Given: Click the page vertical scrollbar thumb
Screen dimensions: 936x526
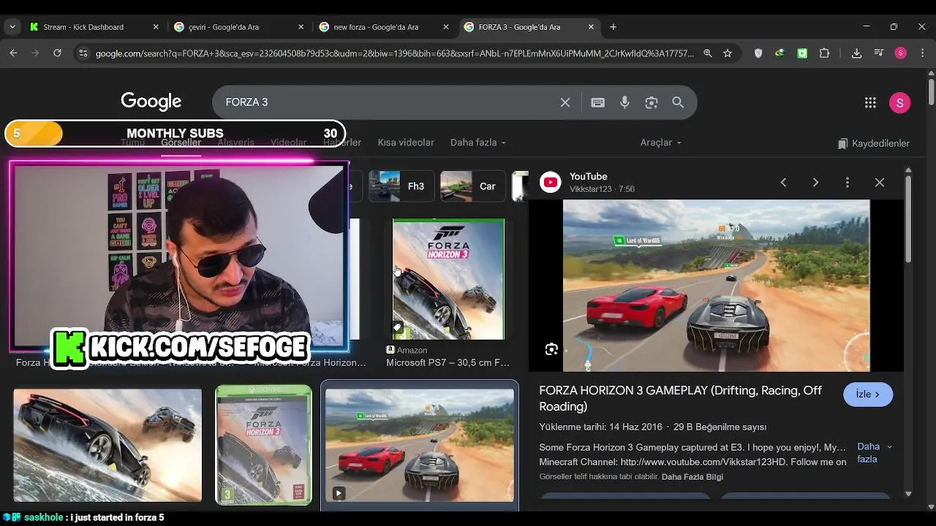Looking at the screenshot, I should coord(931,91).
